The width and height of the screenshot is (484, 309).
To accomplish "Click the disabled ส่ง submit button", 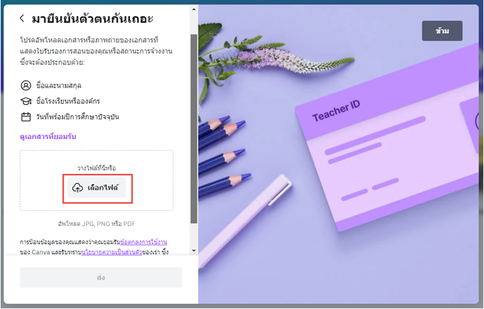I will [101, 278].
